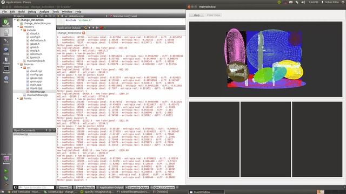Close the change_detection2 output tab
Viewport: 346px width, 194px height.
83,33
